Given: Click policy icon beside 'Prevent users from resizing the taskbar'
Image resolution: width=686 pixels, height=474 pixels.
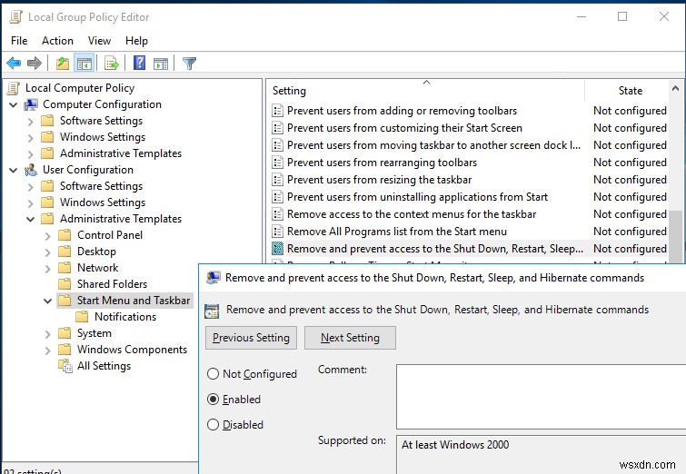Looking at the screenshot, I should [277, 180].
